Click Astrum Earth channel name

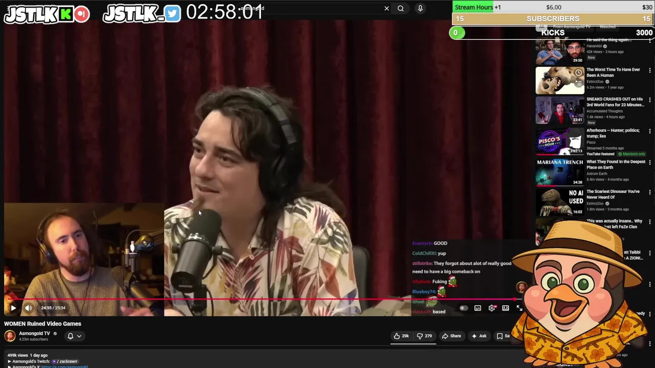pyautogui.click(x=597, y=174)
